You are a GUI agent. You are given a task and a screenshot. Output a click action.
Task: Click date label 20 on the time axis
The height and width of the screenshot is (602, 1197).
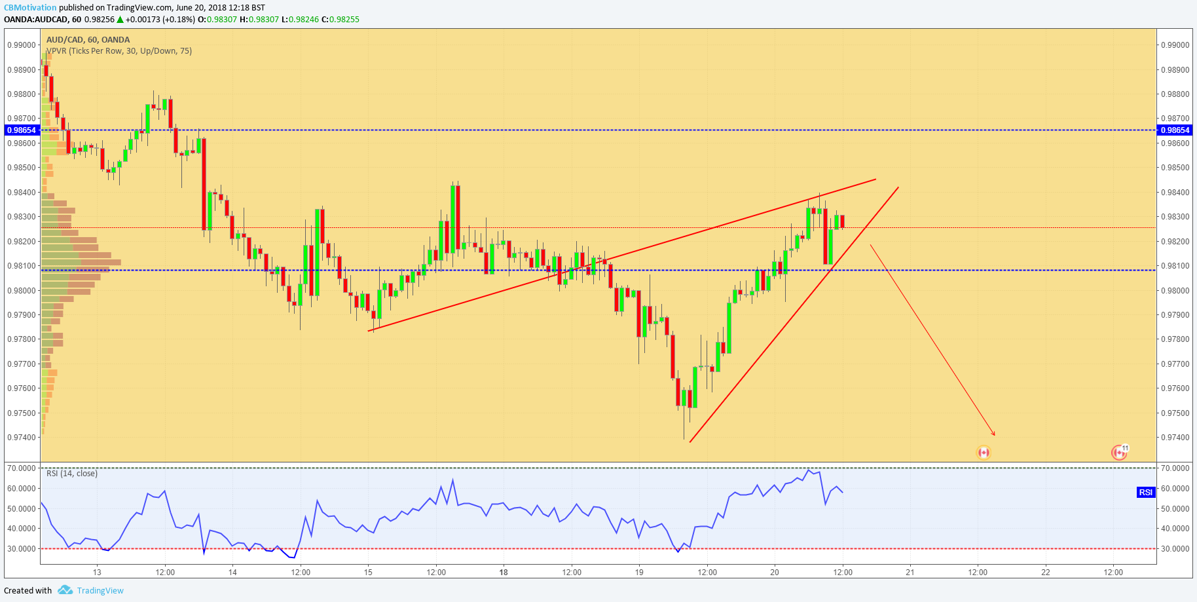775,573
